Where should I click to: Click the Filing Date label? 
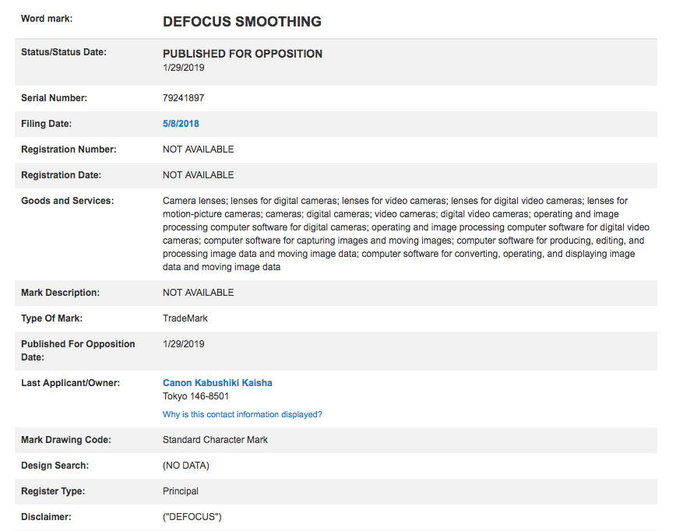pos(46,124)
